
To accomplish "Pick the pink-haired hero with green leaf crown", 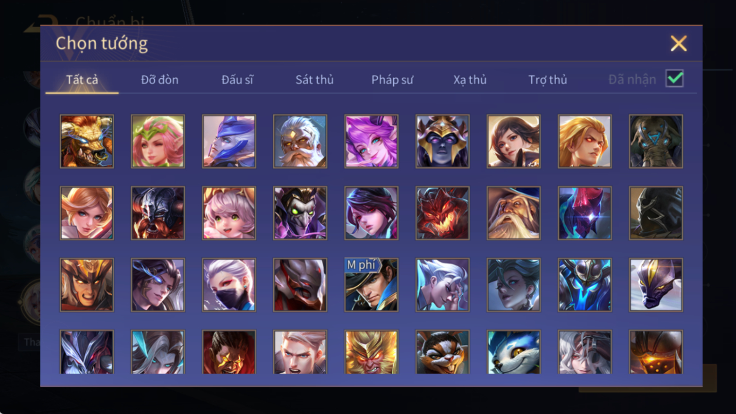I will (158, 141).
